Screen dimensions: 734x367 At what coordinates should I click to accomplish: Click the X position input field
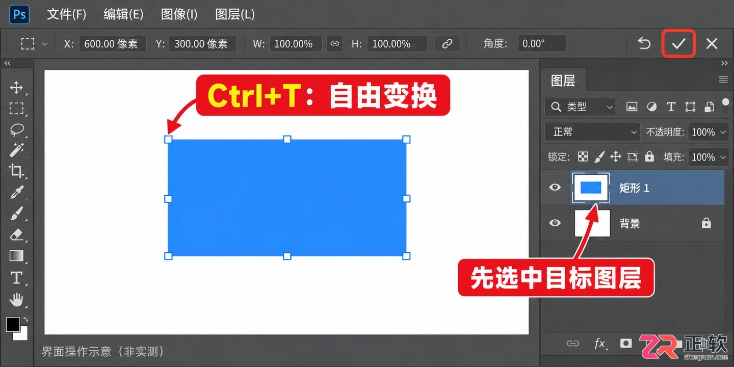coord(113,44)
